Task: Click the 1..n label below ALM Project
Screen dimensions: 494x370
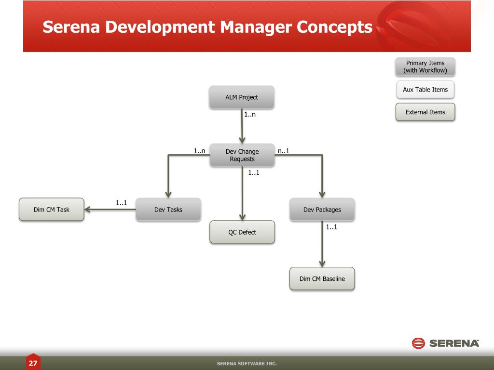Action: tap(250, 115)
